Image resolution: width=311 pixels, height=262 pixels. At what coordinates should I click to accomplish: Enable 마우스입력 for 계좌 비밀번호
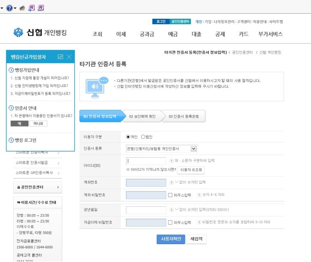[x=170, y=195]
